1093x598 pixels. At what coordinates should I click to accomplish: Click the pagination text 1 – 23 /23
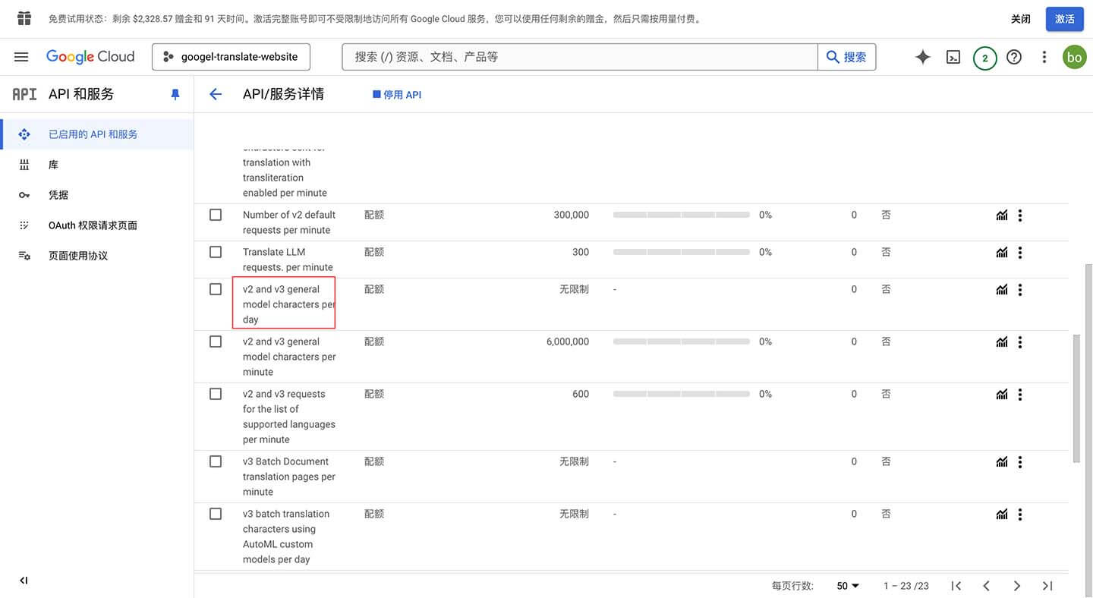point(906,586)
